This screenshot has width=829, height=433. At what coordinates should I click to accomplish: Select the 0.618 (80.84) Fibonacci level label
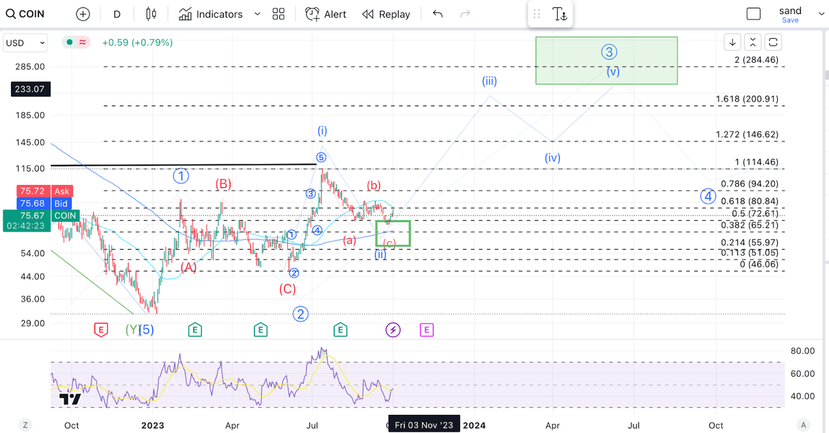(x=749, y=201)
